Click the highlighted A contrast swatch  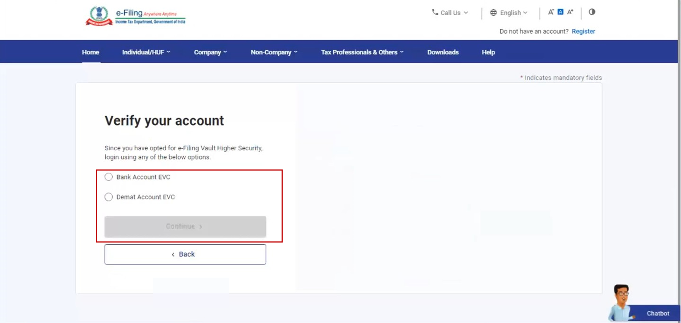(560, 12)
